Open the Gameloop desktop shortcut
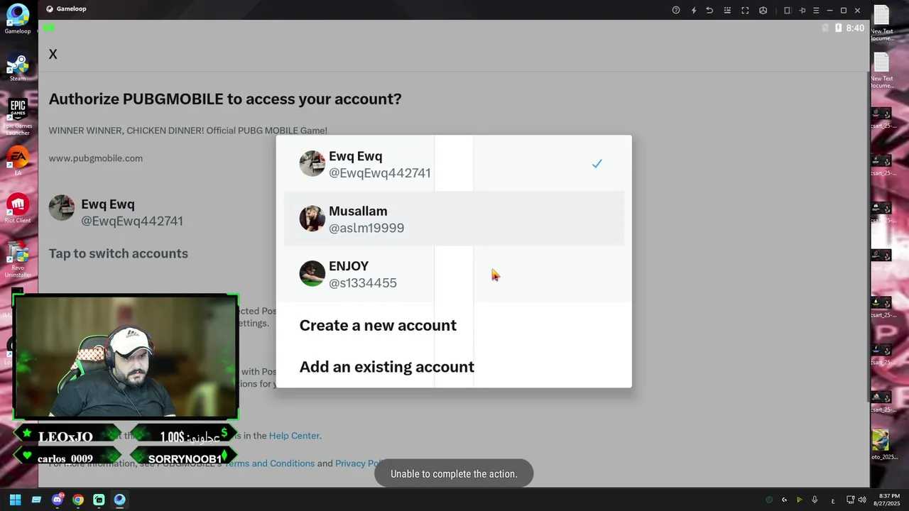This screenshot has width=909, height=511. pos(18,18)
